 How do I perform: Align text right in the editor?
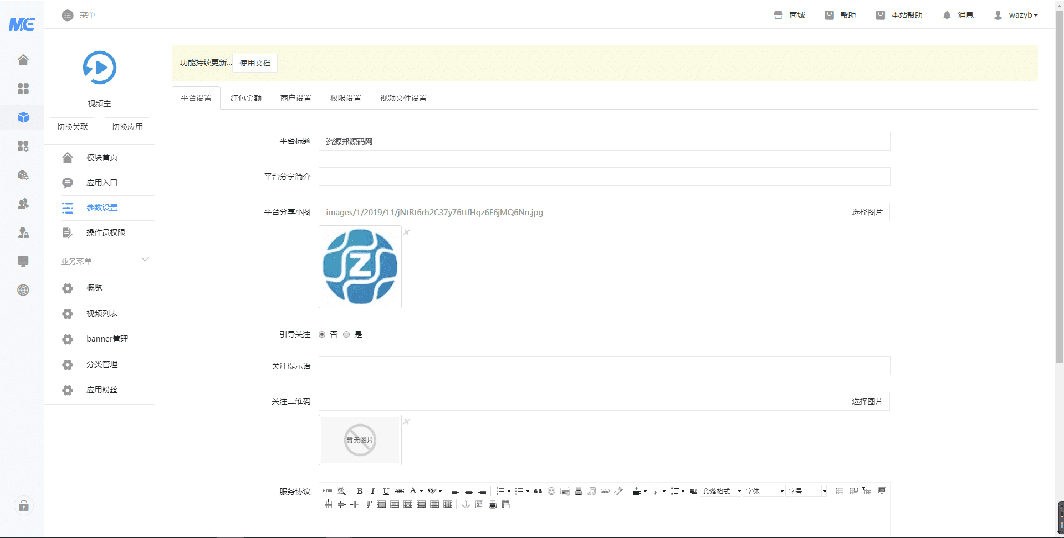click(482, 491)
